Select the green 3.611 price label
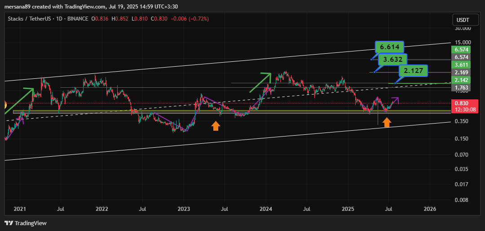The height and width of the screenshot is (231, 485). pyautogui.click(x=461, y=64)
